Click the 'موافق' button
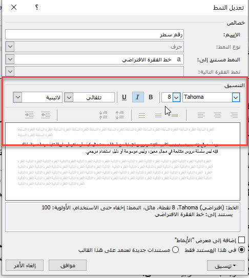This screenshot has height=278, width=249. pyautogui.click(x=68, y=265)
